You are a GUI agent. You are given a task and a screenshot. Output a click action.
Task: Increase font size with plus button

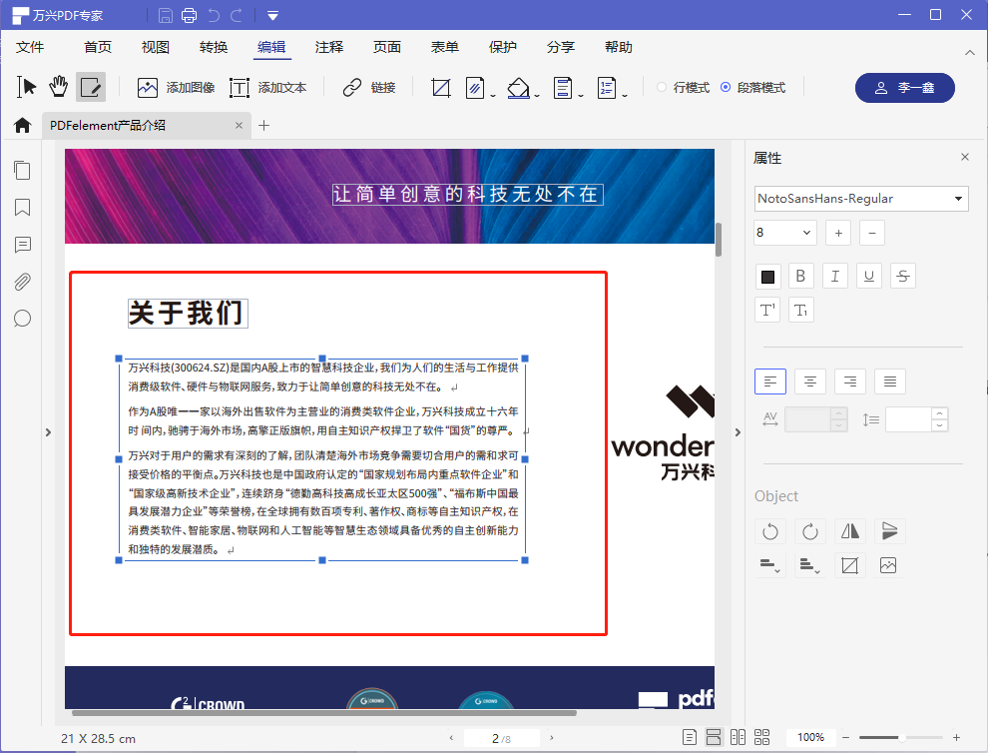838,234
